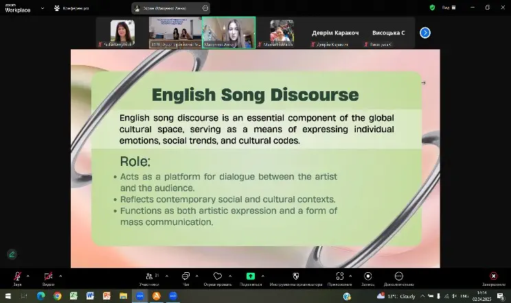Click the green annotation pencil icon
511x303 pixels.
pos(12,254)
